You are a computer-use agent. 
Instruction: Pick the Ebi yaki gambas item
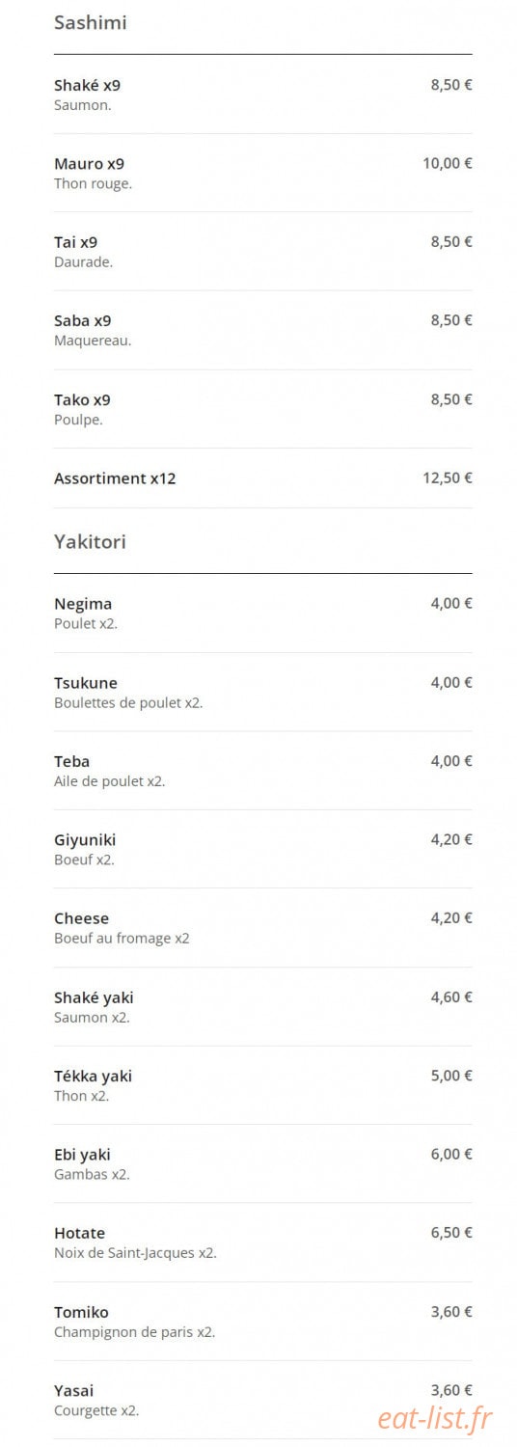[x=262, y=1163]
